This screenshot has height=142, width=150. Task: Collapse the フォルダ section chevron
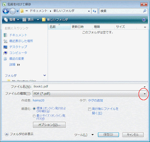(45, 75)
